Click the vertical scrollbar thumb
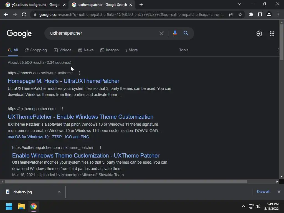 (282, 42)
